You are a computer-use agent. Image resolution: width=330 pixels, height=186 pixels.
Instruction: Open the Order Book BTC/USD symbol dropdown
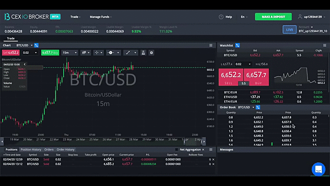click(x=253, y=107)
